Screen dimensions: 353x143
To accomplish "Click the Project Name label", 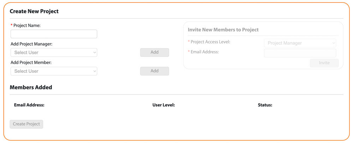I will coord(27,26).
